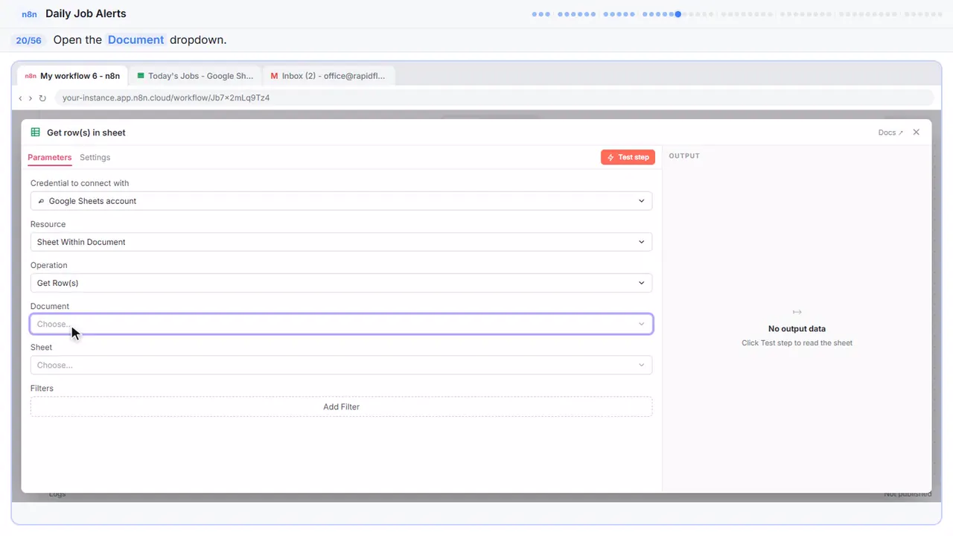The height and width of the screenshot is (536, 953).
Task: Switch to the Today's Jobs Google Sheets tab
Action: click(x=195, y=76)
